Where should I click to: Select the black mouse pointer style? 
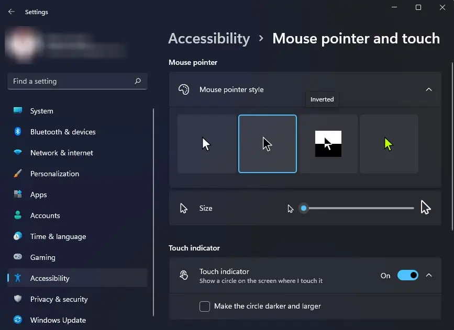[268, 143]
